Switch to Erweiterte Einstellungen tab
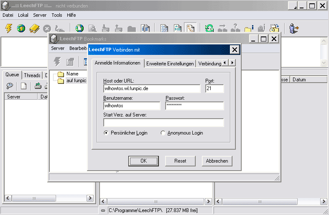This screenshot has width=329, height=215. (170, 64)
